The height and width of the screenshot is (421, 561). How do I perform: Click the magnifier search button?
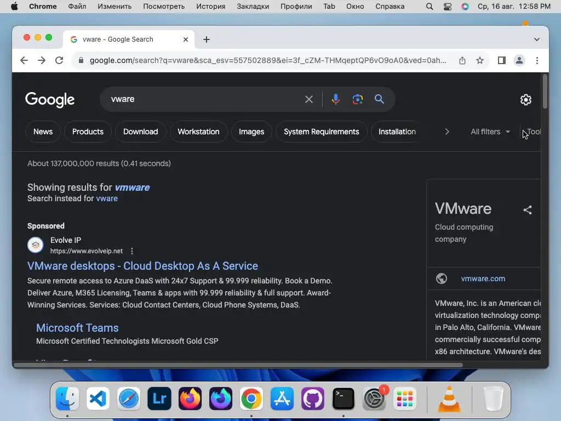click(x=379, y=99)
